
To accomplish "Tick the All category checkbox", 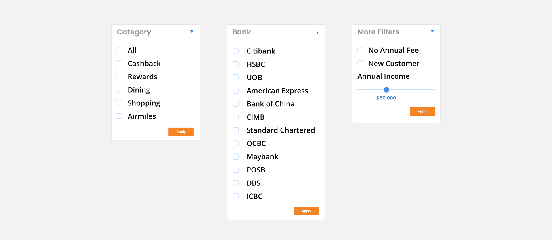I will [119, 50].
